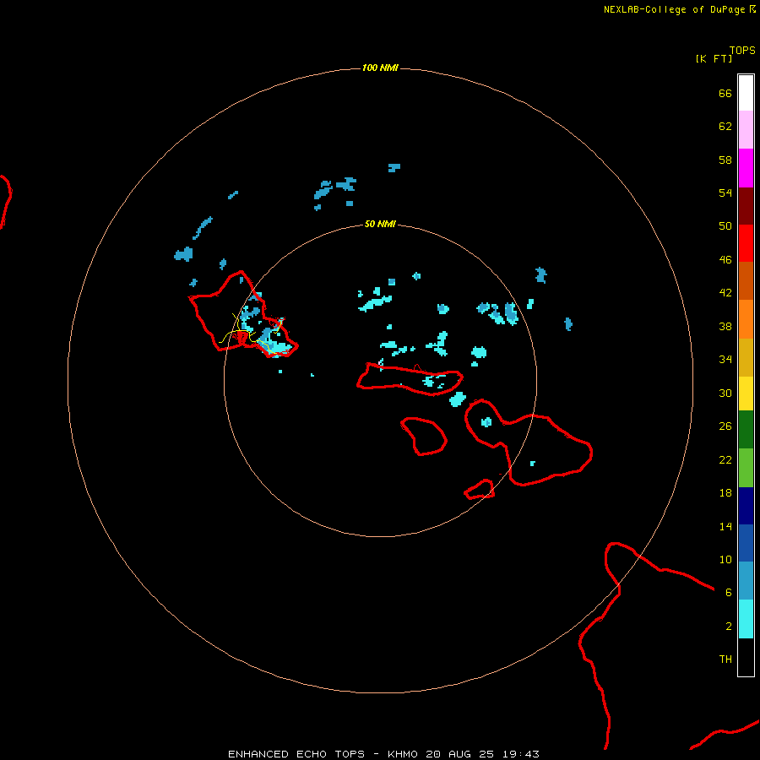Click the bright red 50 kft legend swatch
This screenshot has height=760, width=760.
746,243
